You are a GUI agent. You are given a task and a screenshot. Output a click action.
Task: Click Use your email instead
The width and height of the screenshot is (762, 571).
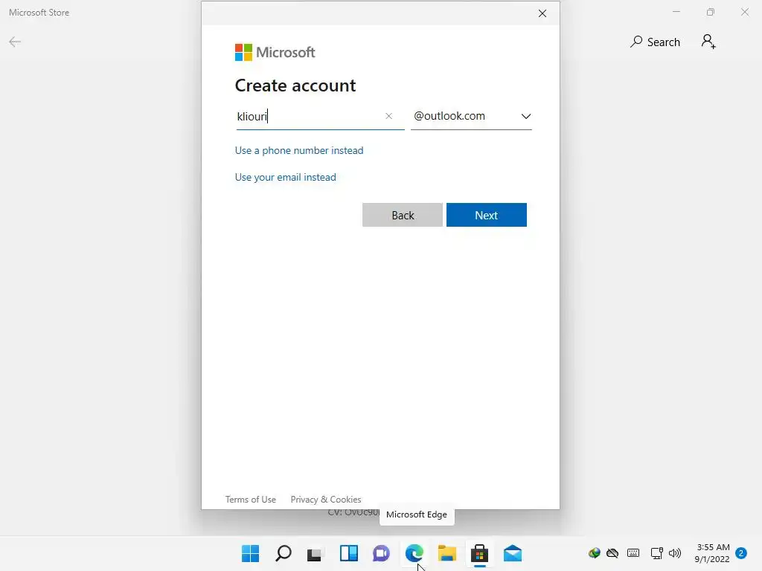pyautogui.click(x=285, y=177)
